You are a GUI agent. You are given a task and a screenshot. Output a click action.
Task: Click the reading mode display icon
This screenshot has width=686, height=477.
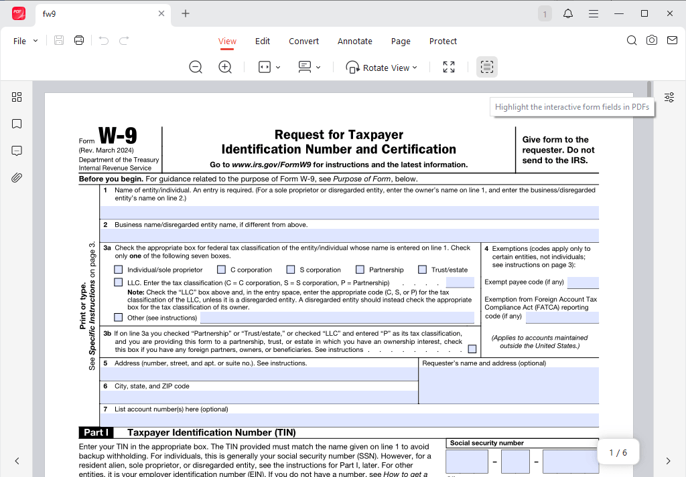(305, 68)
